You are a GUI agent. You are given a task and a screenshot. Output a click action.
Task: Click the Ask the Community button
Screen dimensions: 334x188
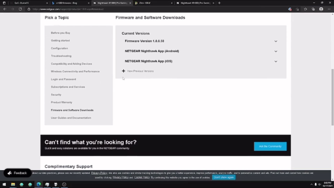coord(270,146)
